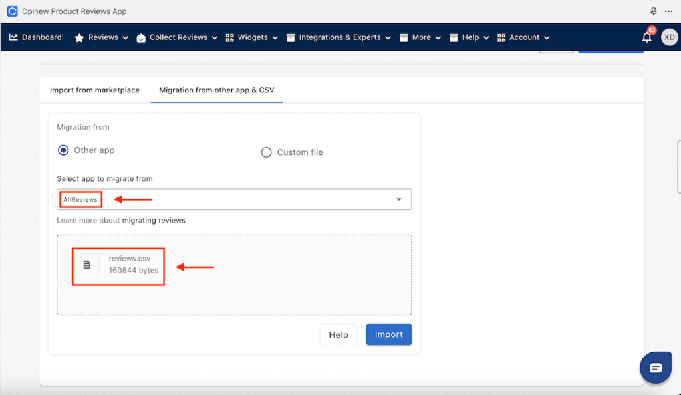Image resolution: width=681 pixels, height=395 pixels.
Task: Click the Dashboard chart icon
Action: click(13, 37)
